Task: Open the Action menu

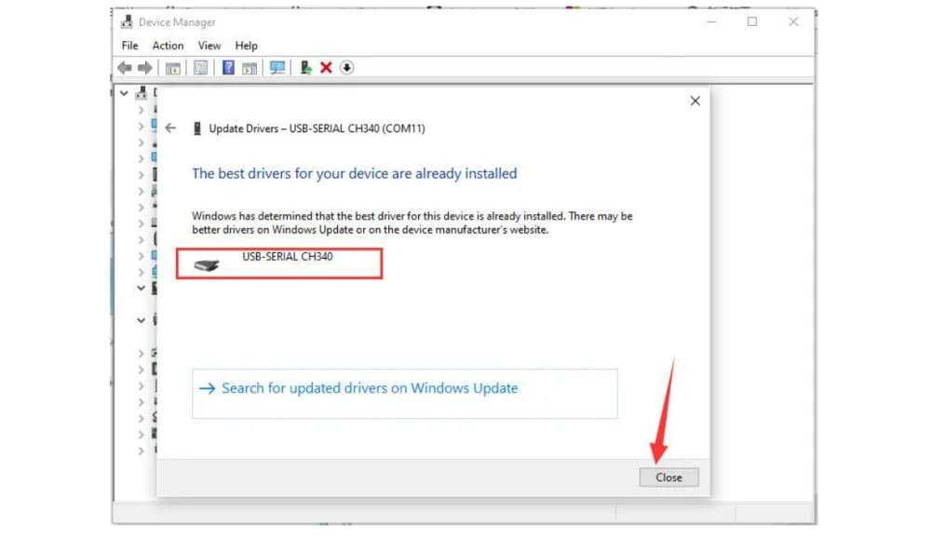Action: point(168,46)
